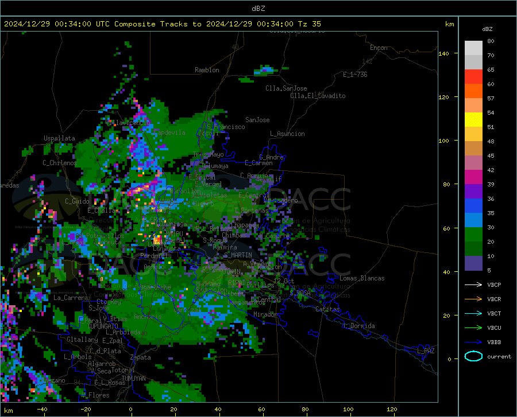Click the Clla.SanJose map label
The image size is (517, 417).
[286, 88]
